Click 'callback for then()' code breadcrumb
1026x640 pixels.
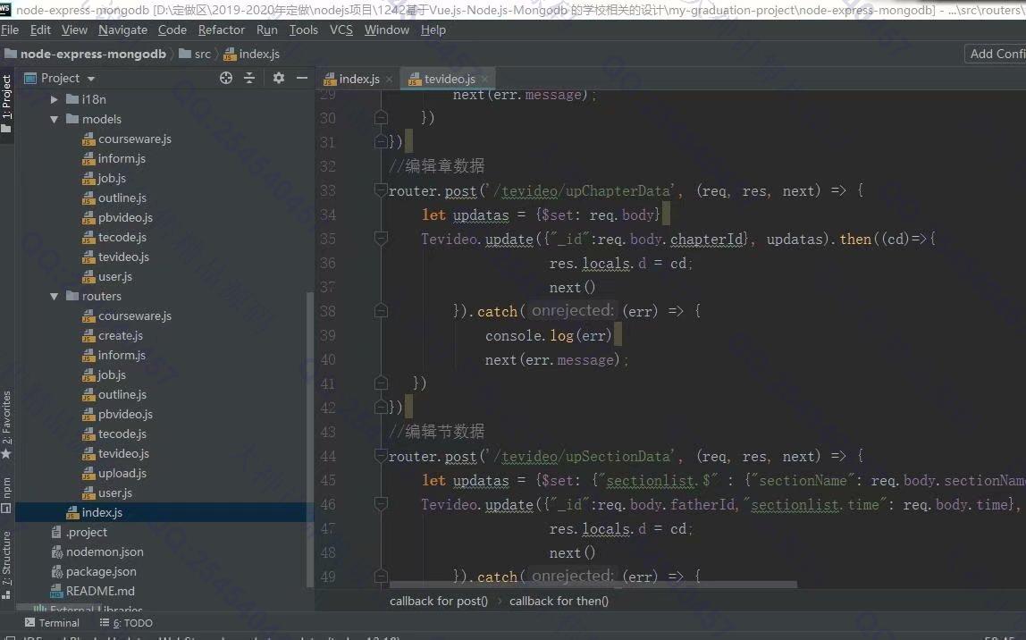pos(559,601)
